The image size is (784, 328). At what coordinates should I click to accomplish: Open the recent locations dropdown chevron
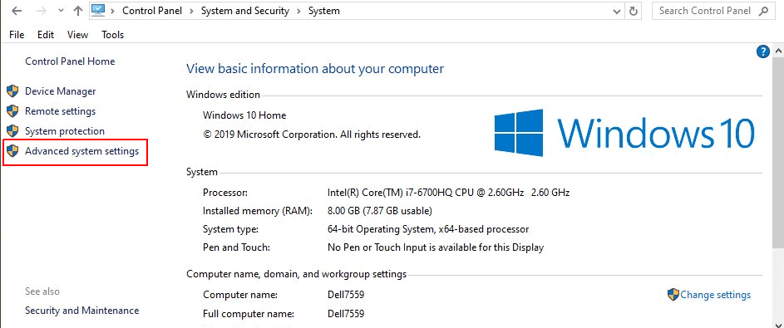pos(61,11)
